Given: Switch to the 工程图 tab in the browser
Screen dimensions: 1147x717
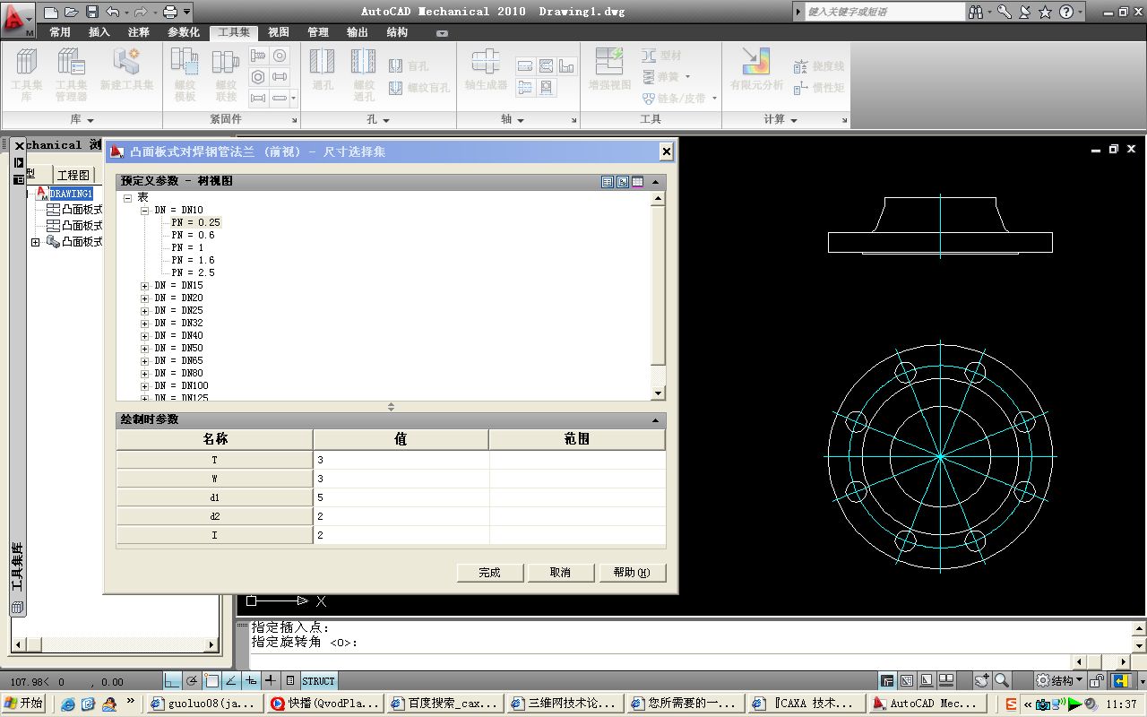Looking at the screenshot, I should point(74,174).
